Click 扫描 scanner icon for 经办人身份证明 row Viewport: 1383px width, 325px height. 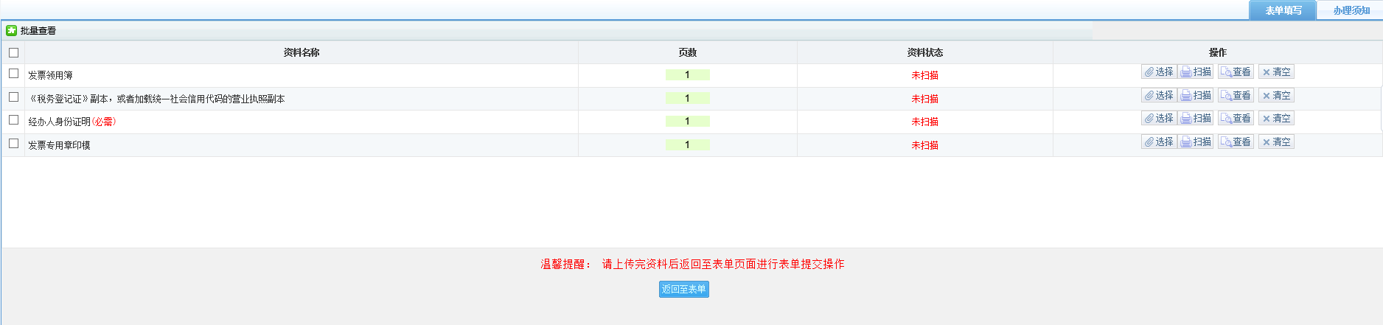[1186, 119]
